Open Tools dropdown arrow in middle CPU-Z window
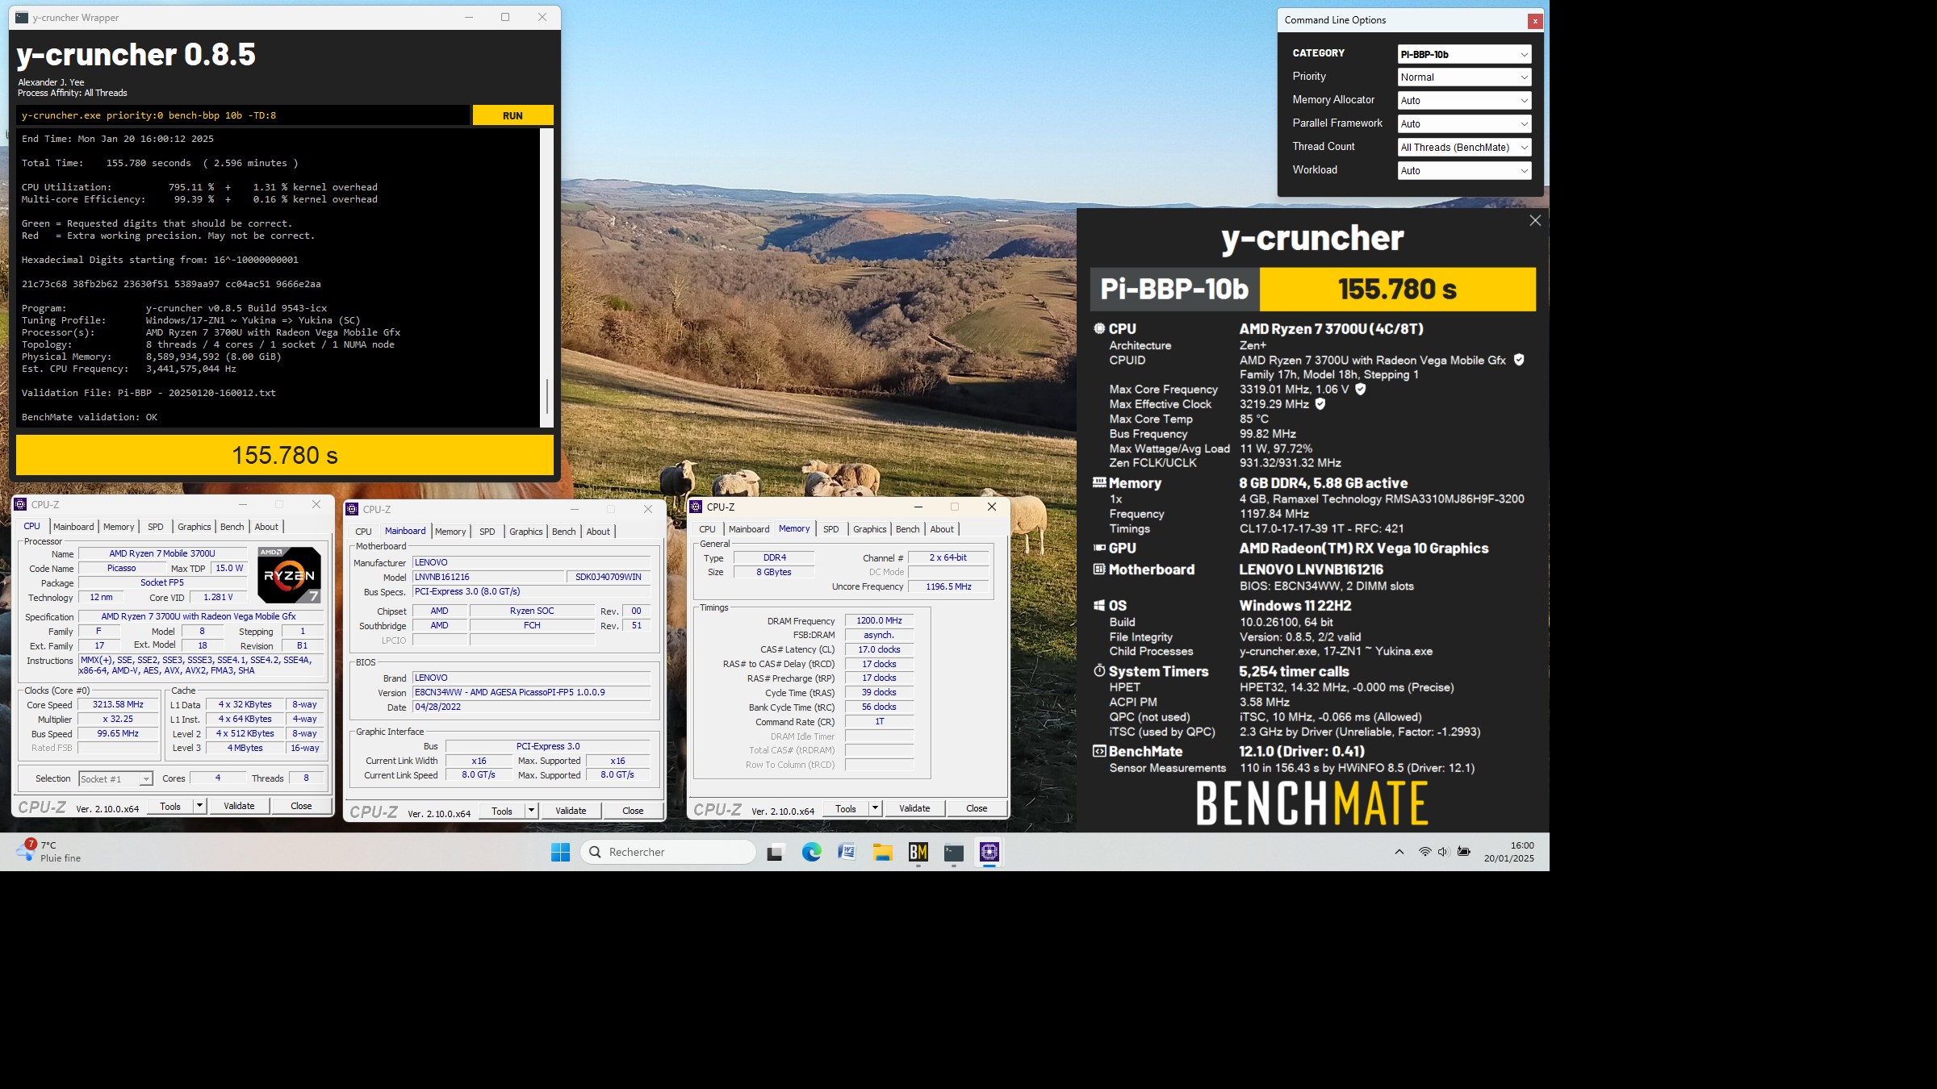The image size is (1937, 1089). pyautogui.click(x=531, y=811)
